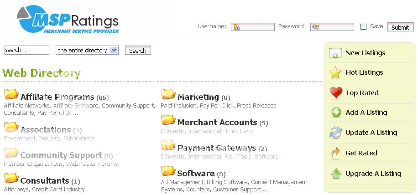Click the Update A Listing refresh icon
418x195 pixels.
click(x=335, y=133)
